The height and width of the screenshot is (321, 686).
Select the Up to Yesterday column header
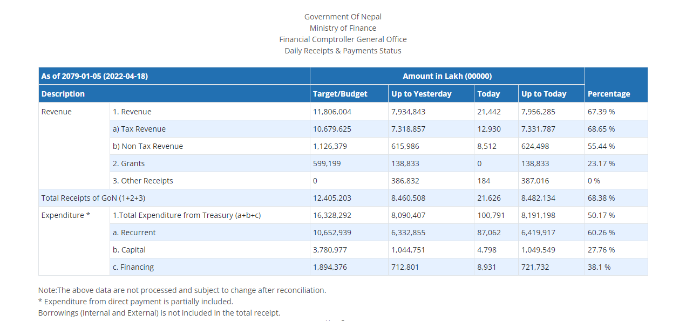(422, 94)
